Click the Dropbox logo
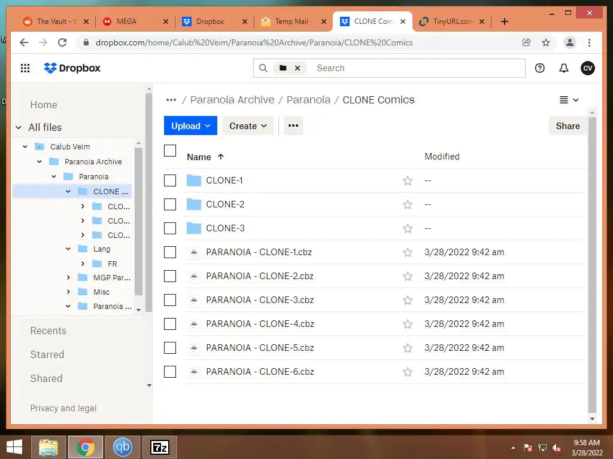Screen dimensions: 613x459 click(x=72, y=68)
